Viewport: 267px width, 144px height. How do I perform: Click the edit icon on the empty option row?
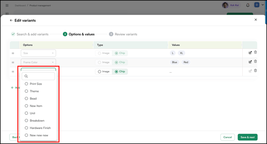250,71
